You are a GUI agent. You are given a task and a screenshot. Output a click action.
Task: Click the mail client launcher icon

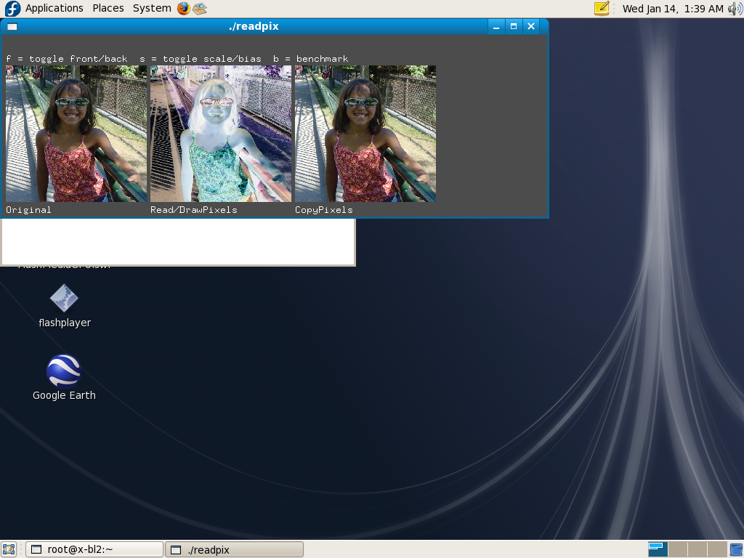(x=200, y=9)
